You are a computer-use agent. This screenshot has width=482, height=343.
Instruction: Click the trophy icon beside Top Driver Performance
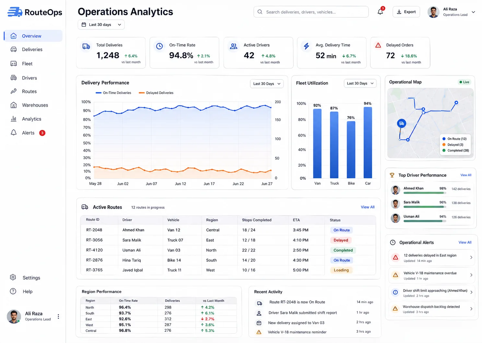(x=392, y=175)
